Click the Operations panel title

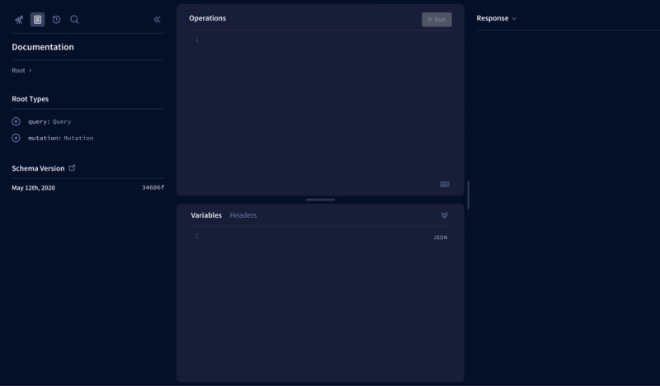click(208, 18)
